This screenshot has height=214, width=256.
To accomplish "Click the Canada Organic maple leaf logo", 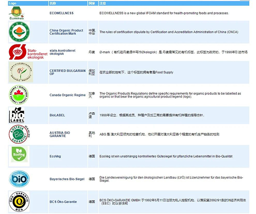I will [x=19, y=95].
